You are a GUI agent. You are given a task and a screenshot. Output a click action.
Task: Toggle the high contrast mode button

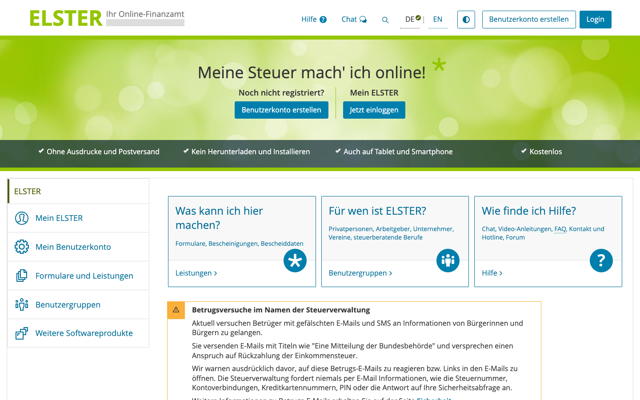point(466,20)
